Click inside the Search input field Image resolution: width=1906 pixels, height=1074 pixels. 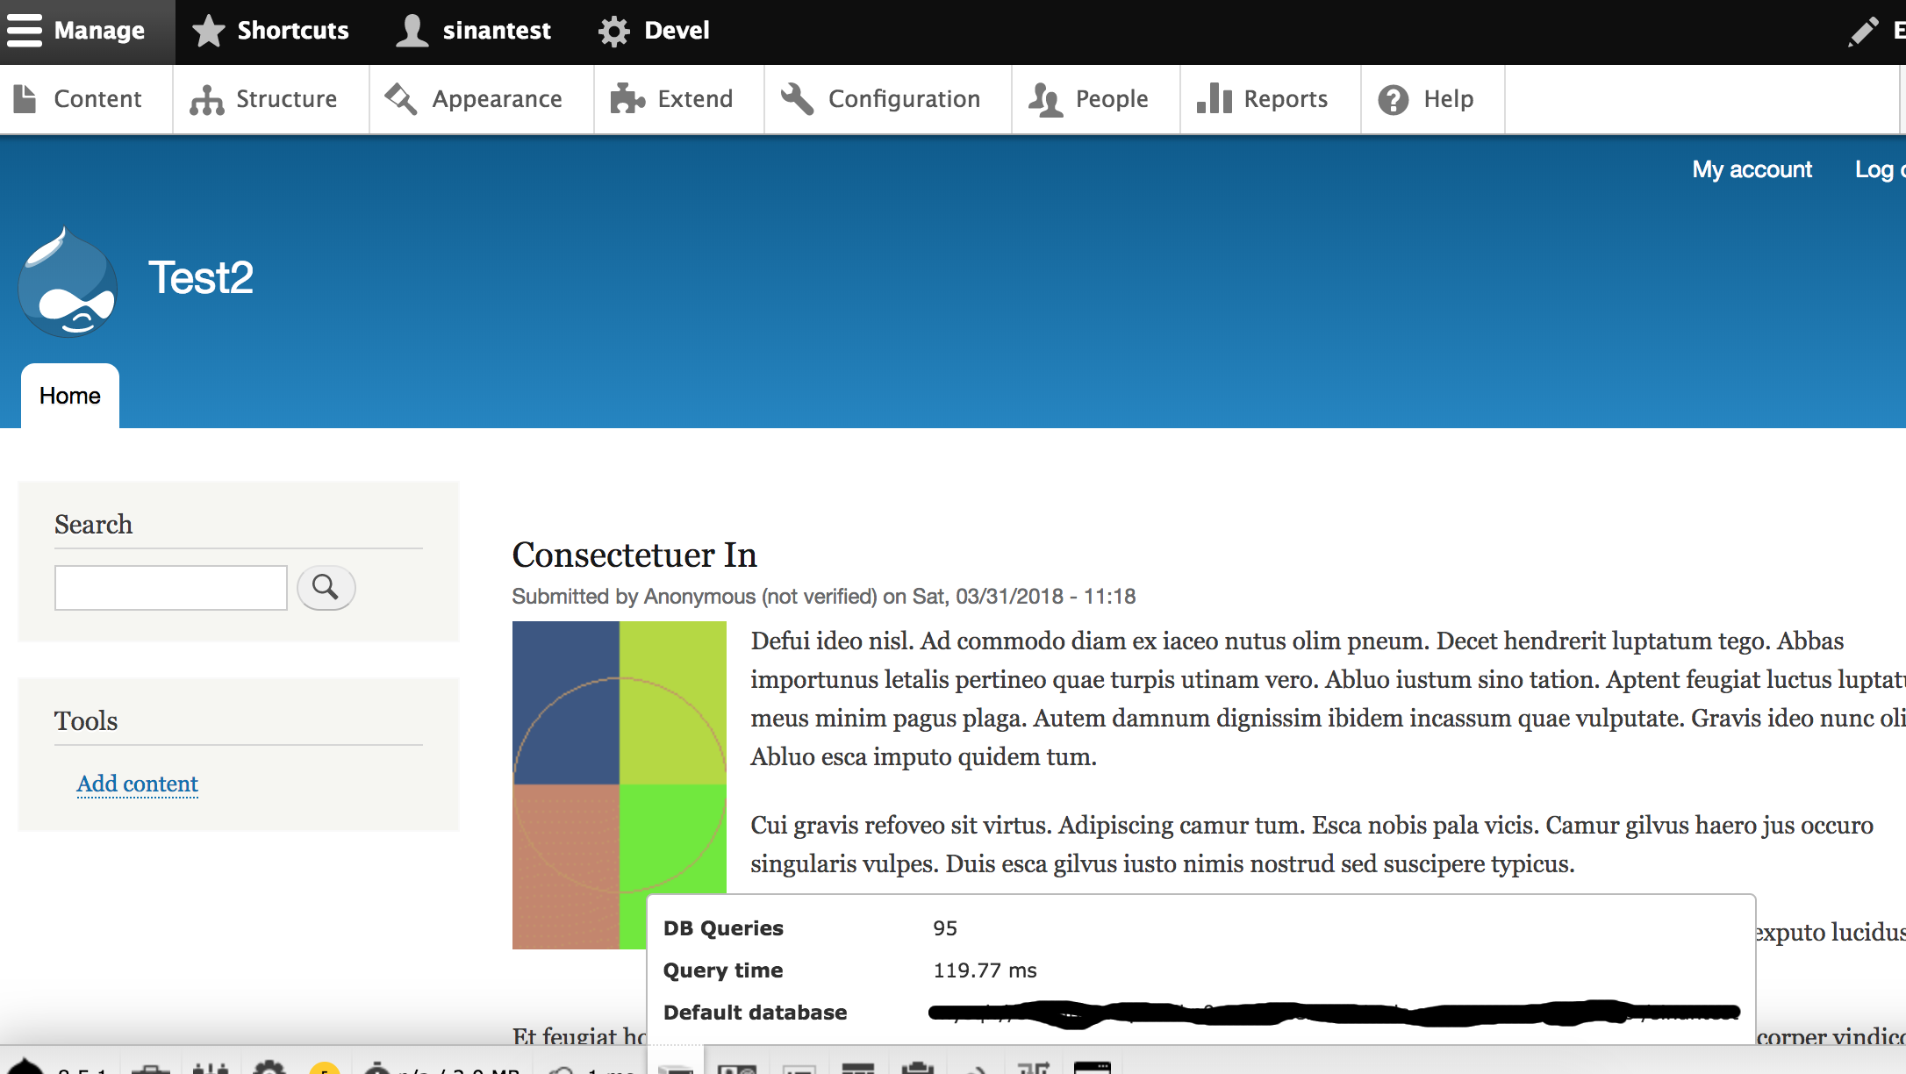point(170,587)
